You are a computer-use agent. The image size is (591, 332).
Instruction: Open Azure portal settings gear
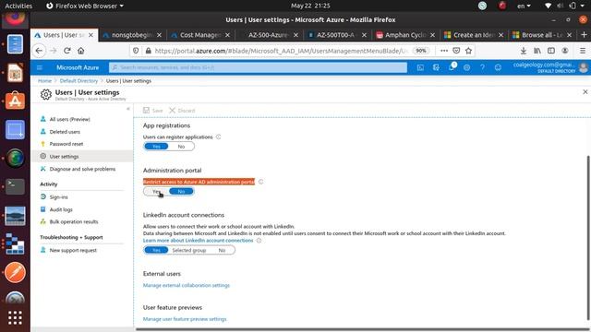(x=466, y=67)
